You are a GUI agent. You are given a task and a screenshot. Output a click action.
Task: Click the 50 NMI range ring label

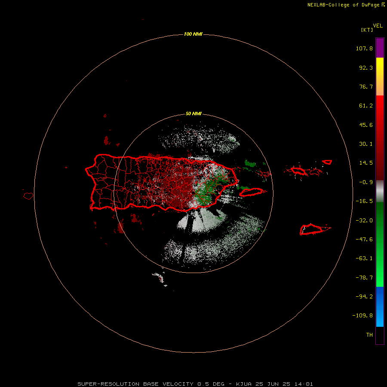pyautogui.click(x=193, y=114)
